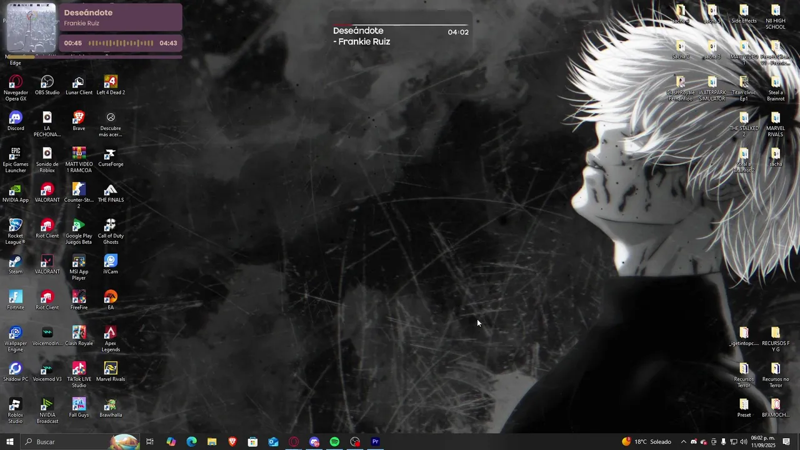The height and width of the screenshot is (450, 800).
Task: Open the Navegador Opera GX shortcut
Action: pyautogui.click(x=16, y=89)
